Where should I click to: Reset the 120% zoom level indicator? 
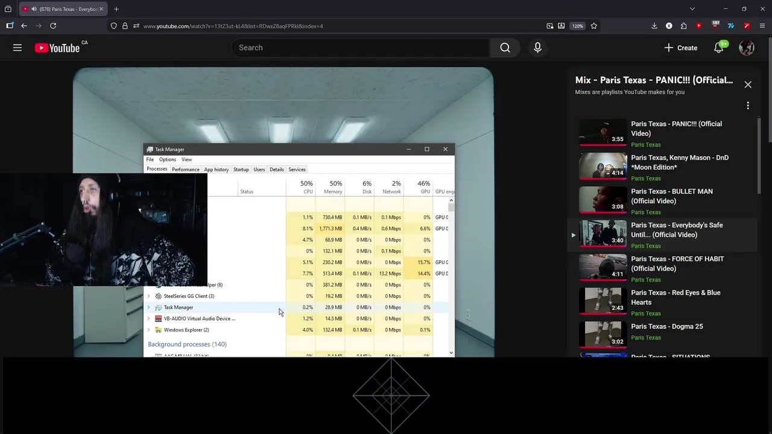[578, 26]
